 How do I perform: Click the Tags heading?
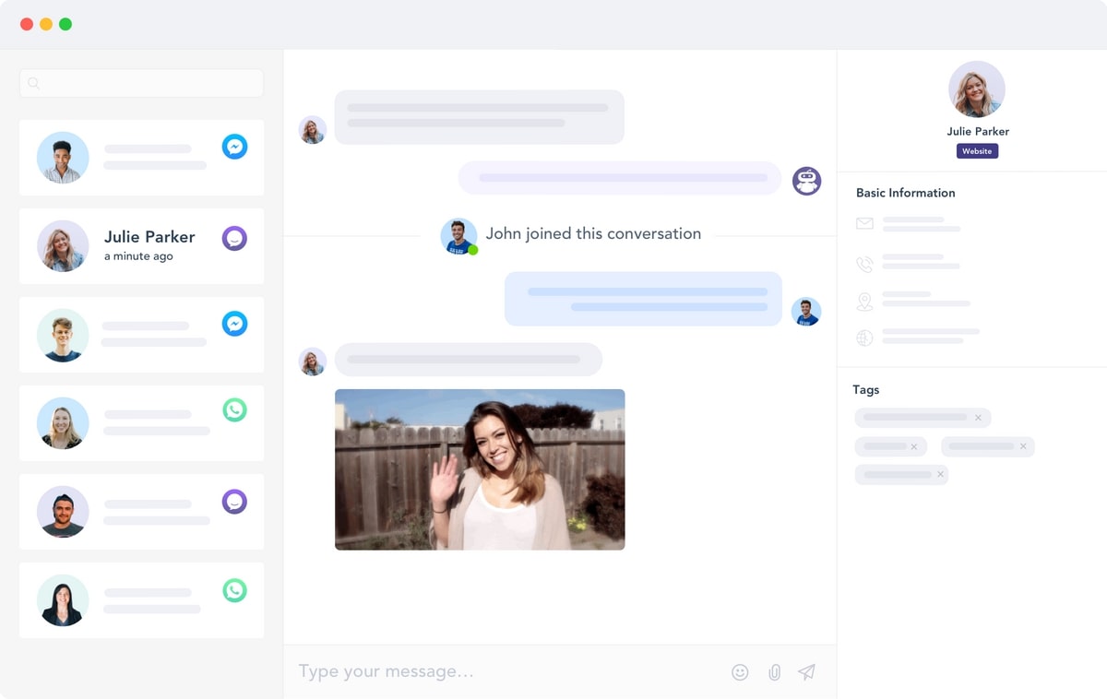coord(866,390)
